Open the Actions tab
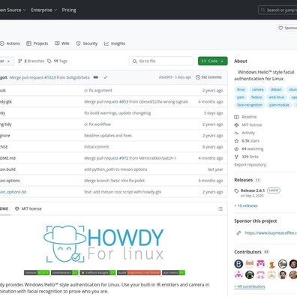Screen dimensions: 297x297 click(x=10, y=43)
